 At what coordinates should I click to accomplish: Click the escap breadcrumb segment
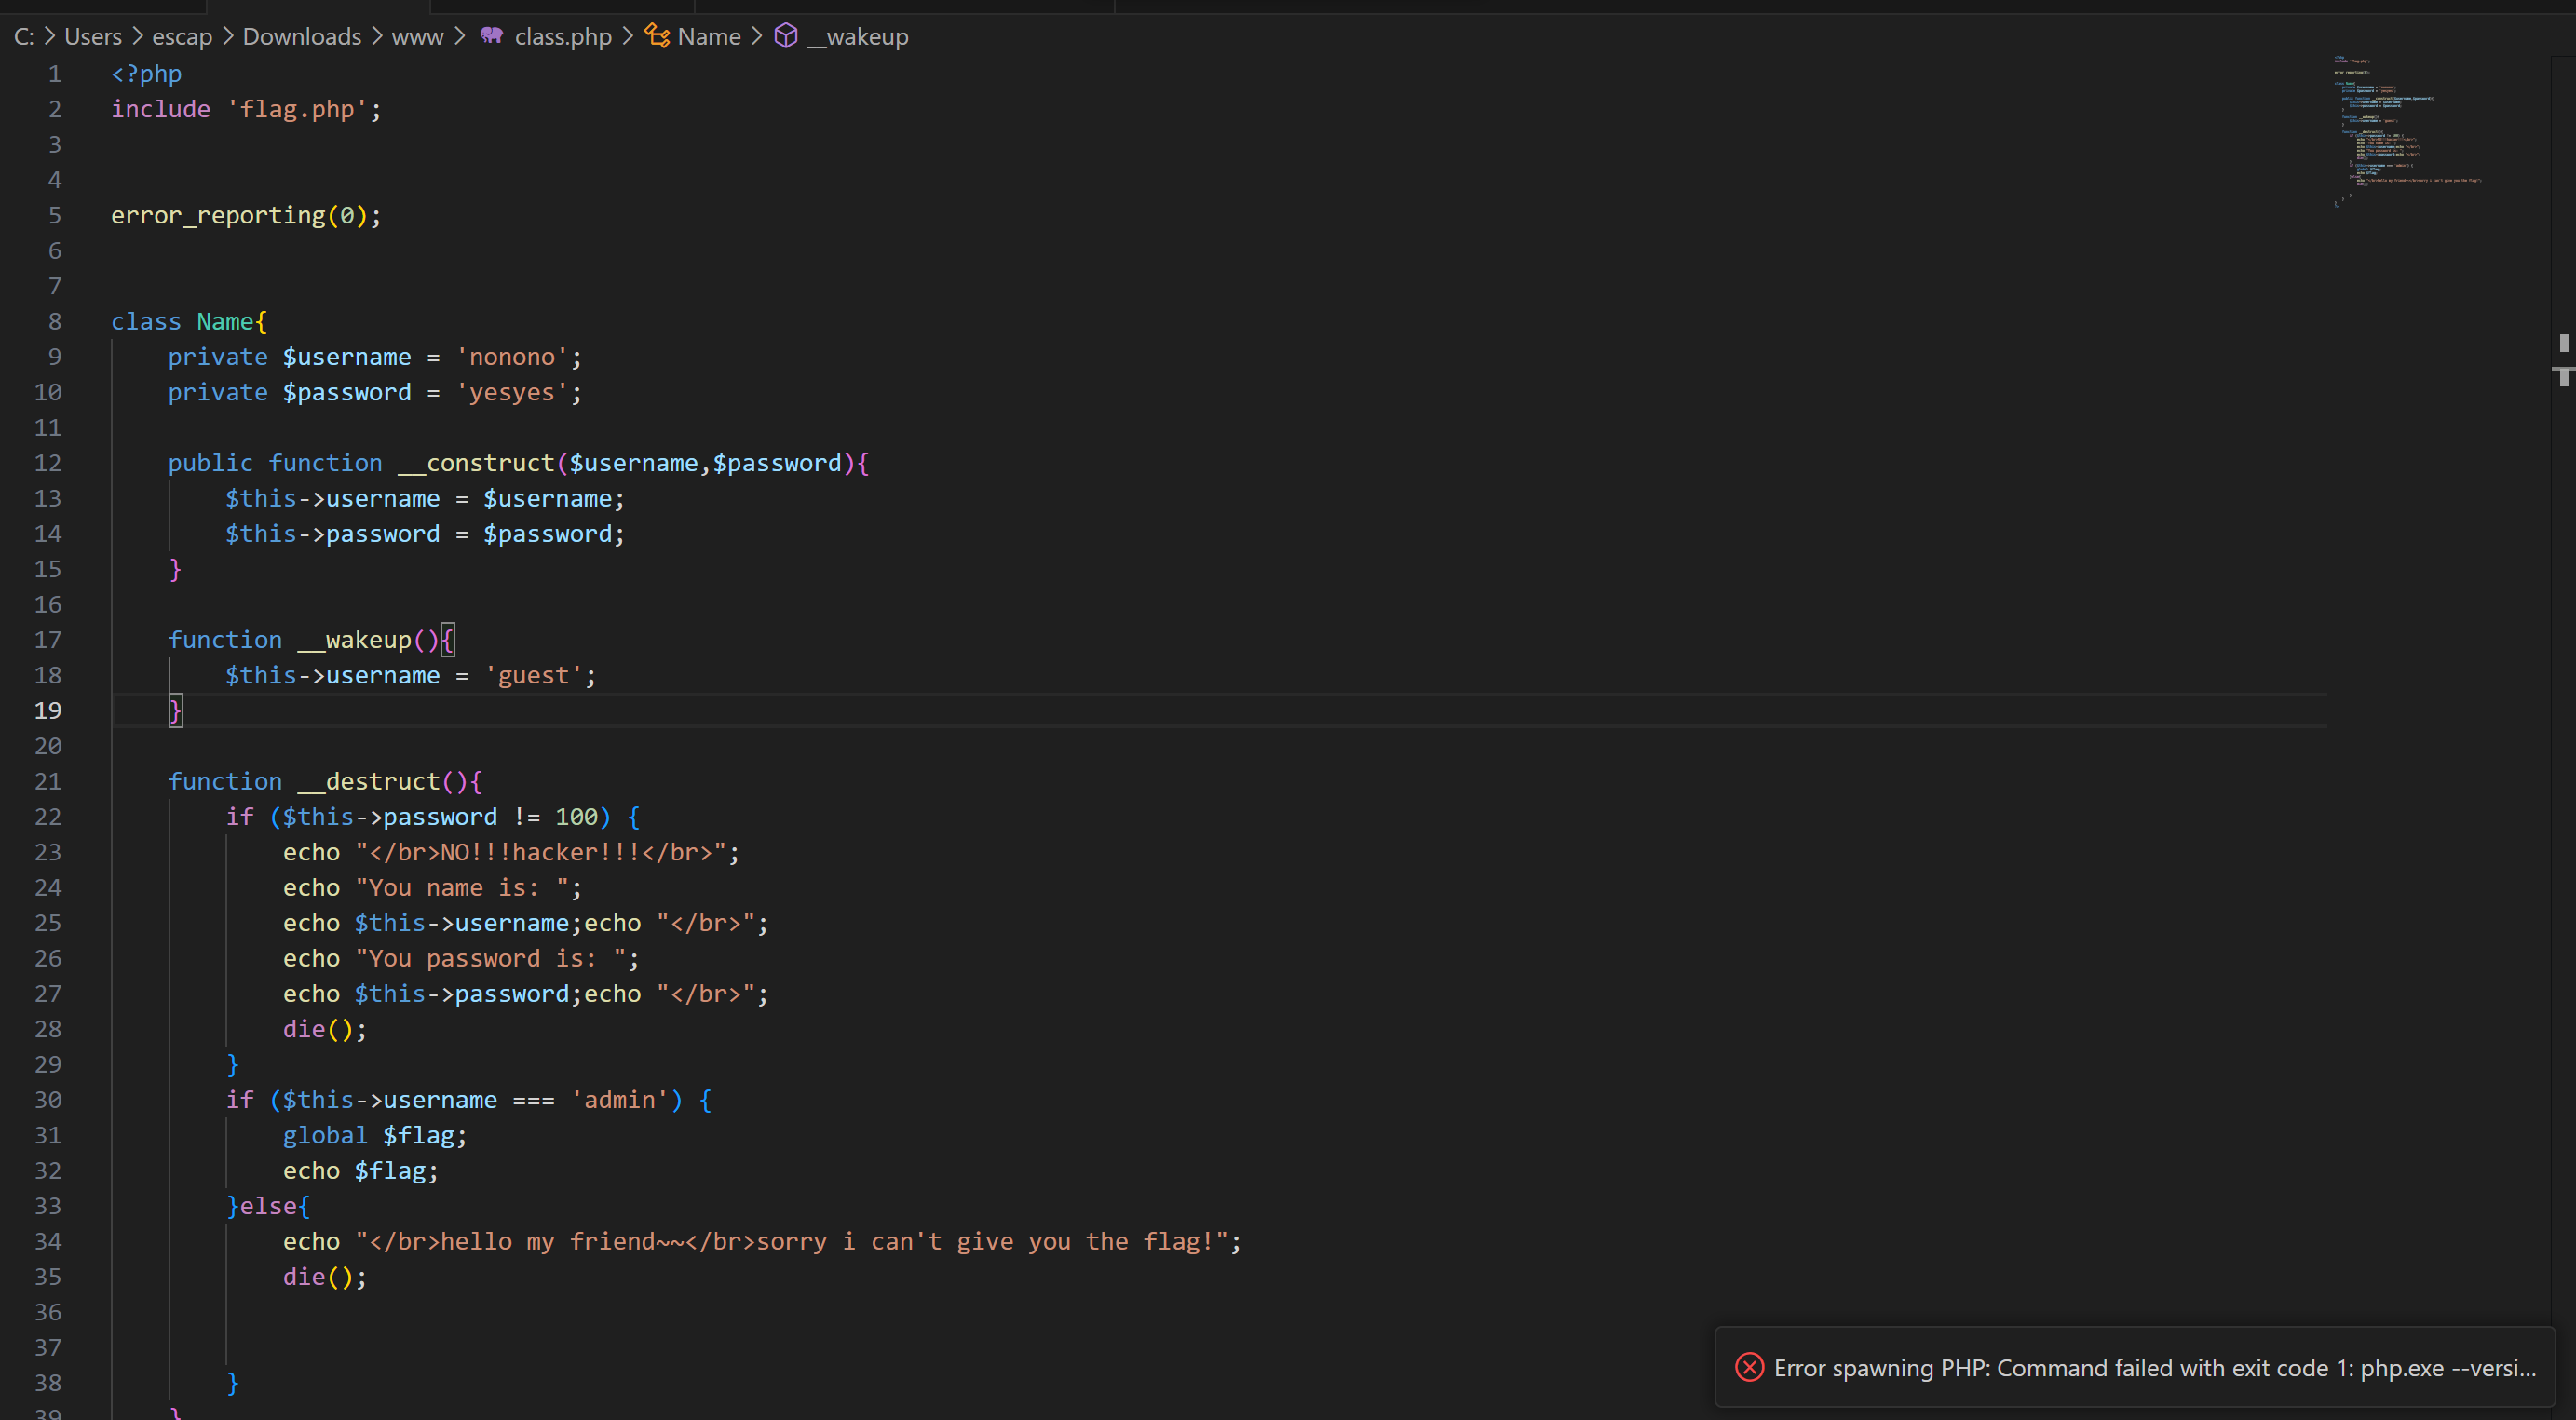click(182, 37)
